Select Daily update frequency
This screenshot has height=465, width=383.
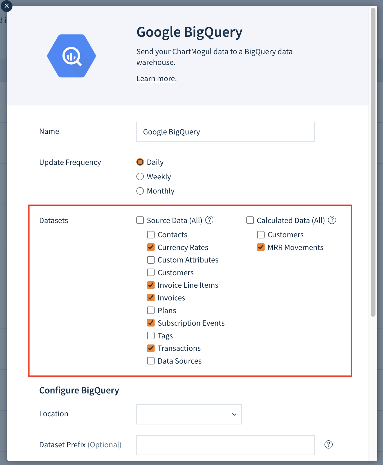[x=140, y=162]
